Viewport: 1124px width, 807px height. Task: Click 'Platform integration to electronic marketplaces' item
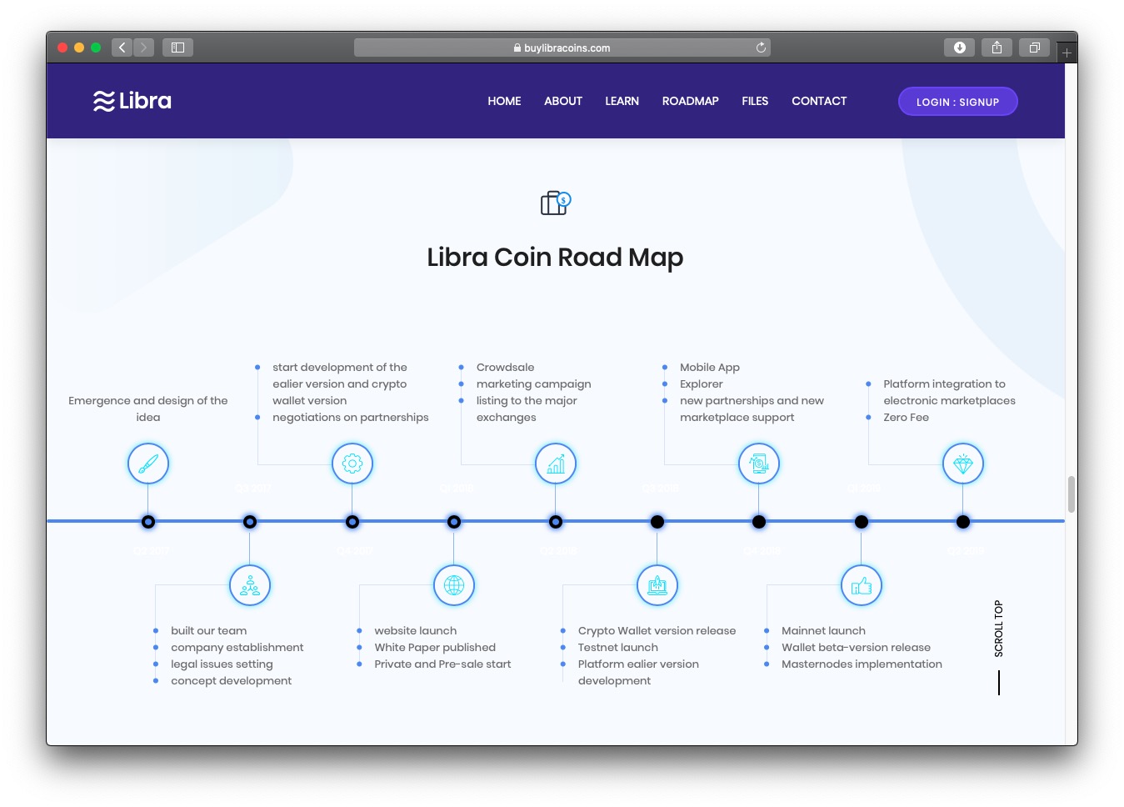(x=950, y=393)
